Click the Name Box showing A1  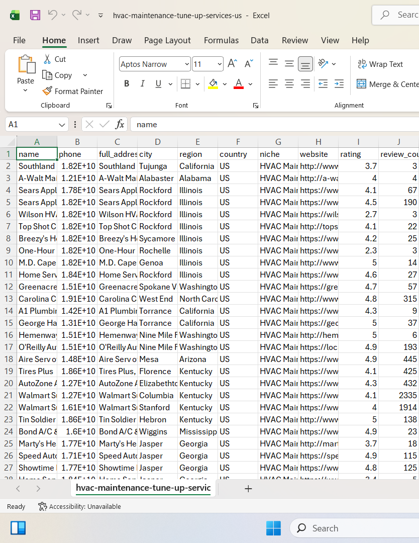31,124
